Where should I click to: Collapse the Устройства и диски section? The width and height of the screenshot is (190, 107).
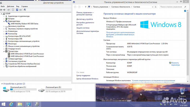pyautogui.click(x=2, y=84)
